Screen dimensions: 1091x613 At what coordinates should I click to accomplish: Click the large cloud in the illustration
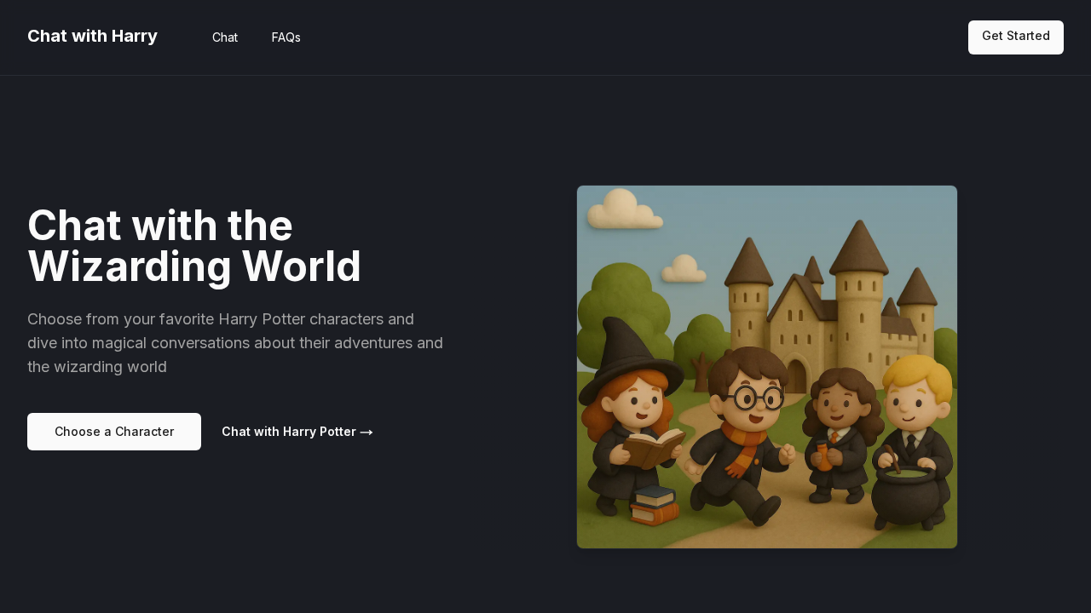pyautogui.click(x=622, y=210)
